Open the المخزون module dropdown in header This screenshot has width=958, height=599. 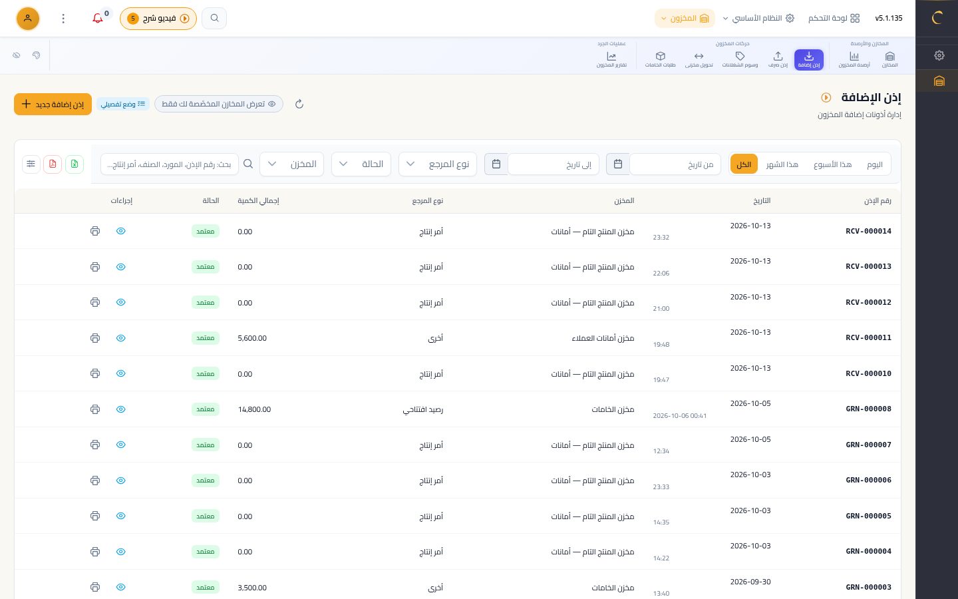point(685,18)
